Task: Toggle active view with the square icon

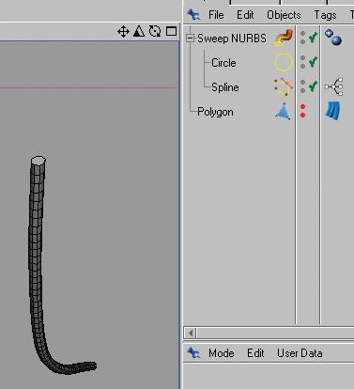Action: [171, 31]
